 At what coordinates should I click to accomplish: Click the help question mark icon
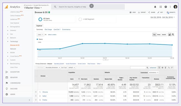(166, 7)
